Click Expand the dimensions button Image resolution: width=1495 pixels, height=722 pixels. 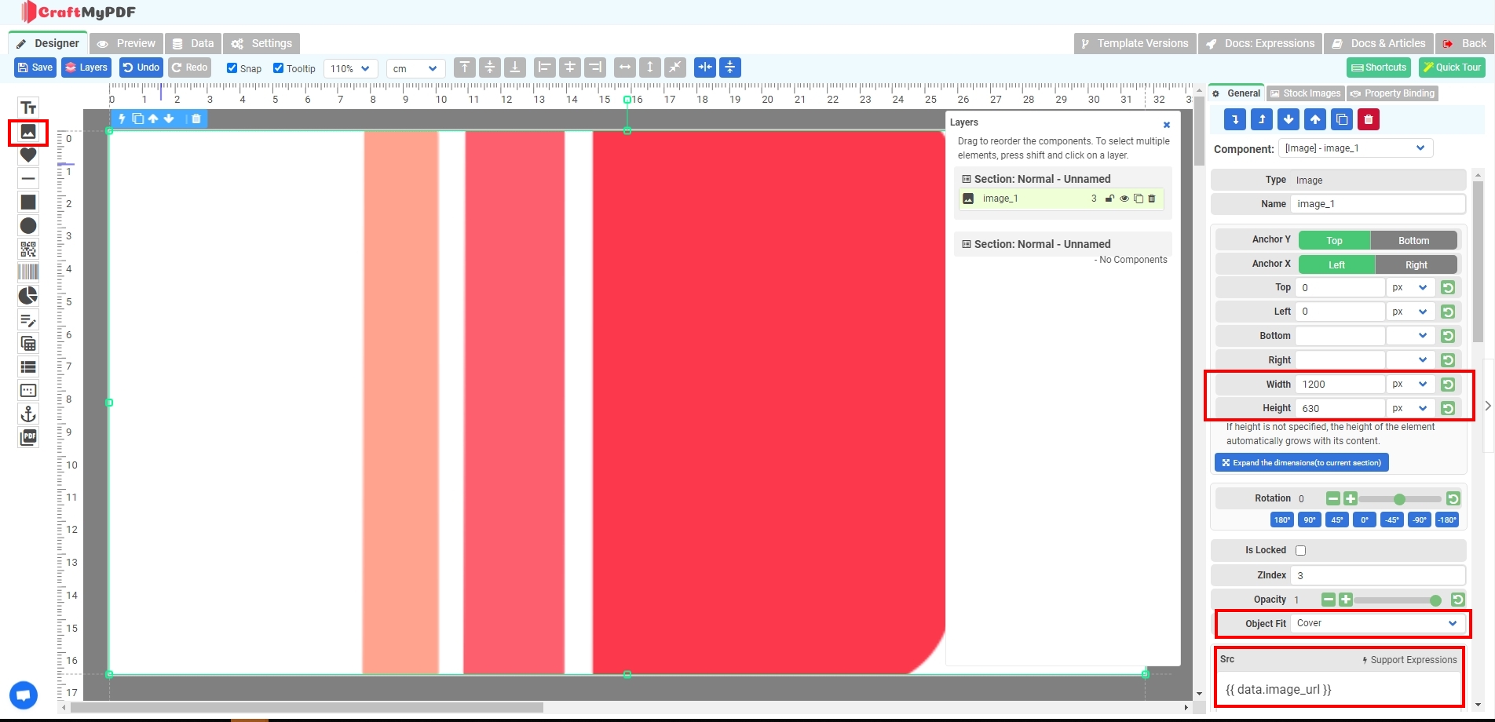pos(1301,463)
